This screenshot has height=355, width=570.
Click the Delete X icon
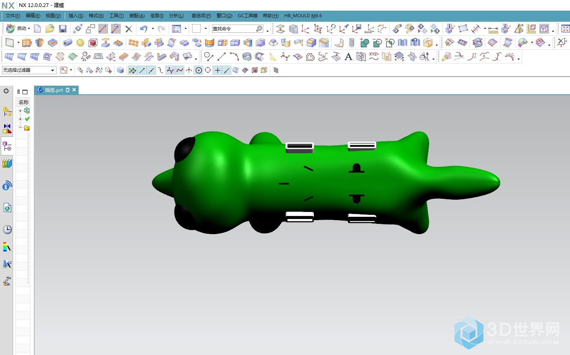pyautogui.click(x=129, y=29)
